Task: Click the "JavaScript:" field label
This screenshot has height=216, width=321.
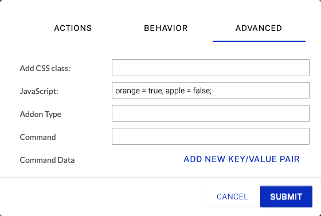Action: click(x=39, y=91)
